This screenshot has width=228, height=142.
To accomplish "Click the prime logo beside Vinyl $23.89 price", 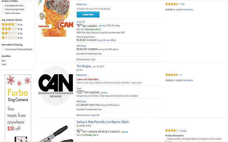I will tap(104, 93).
